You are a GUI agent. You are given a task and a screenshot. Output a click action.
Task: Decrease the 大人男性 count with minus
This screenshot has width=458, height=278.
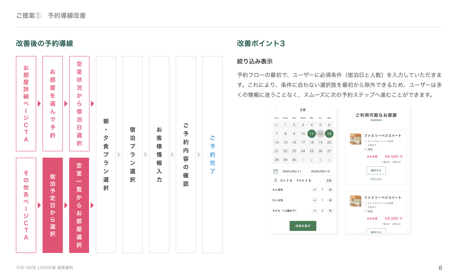(314, 189)
